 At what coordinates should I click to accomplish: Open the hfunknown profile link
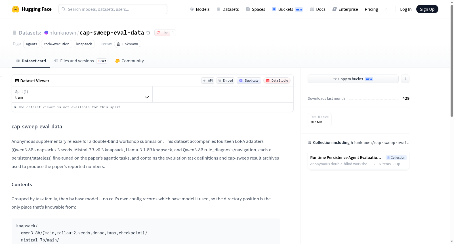coord(63,33)
